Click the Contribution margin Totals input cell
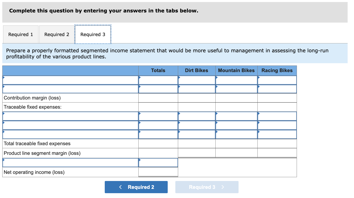 pos(158,98)
